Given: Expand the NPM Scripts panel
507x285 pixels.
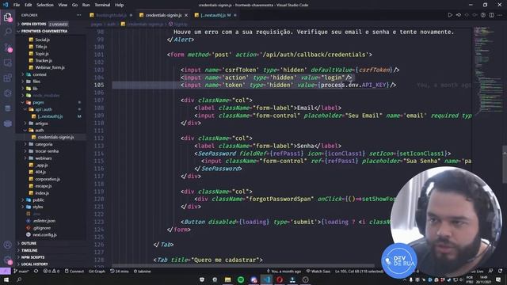Looking at the screenshot, I should (51, 257).
